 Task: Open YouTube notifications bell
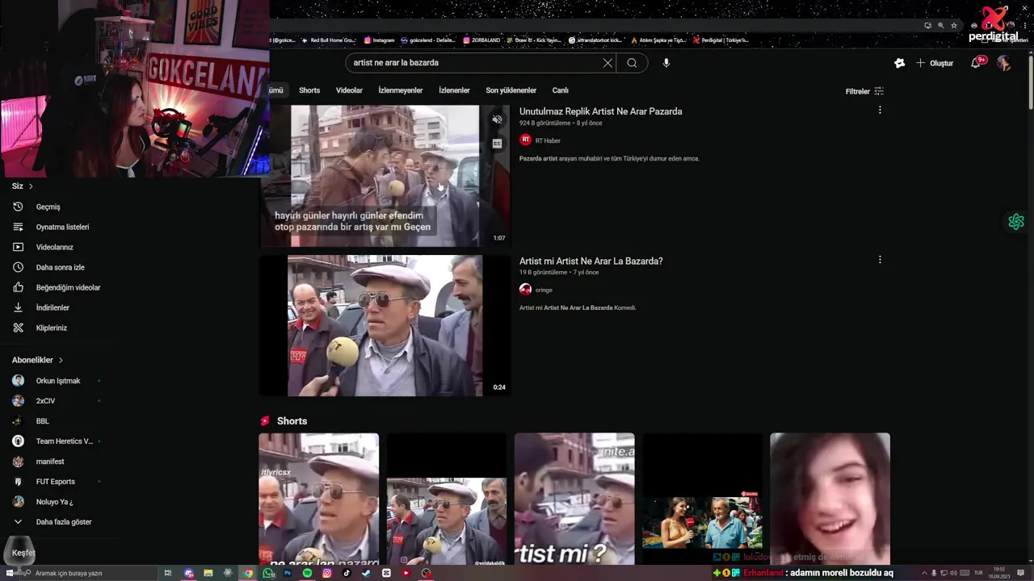pos(976,63)
